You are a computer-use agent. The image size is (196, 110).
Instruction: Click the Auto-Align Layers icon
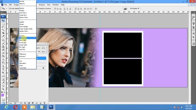[x=96, y=9]
